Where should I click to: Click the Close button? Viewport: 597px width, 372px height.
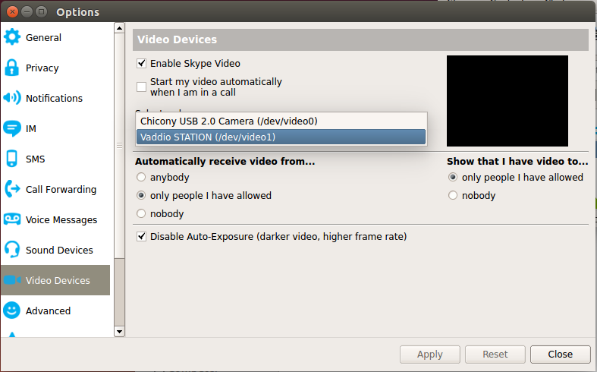[560, 355]
